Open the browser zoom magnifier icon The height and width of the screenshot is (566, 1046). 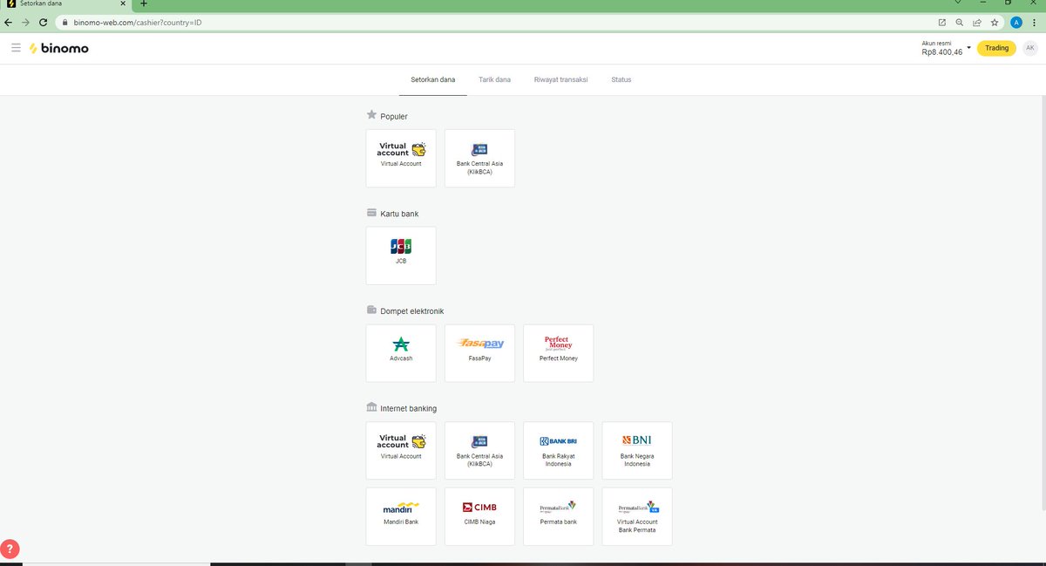pos(960,23)
